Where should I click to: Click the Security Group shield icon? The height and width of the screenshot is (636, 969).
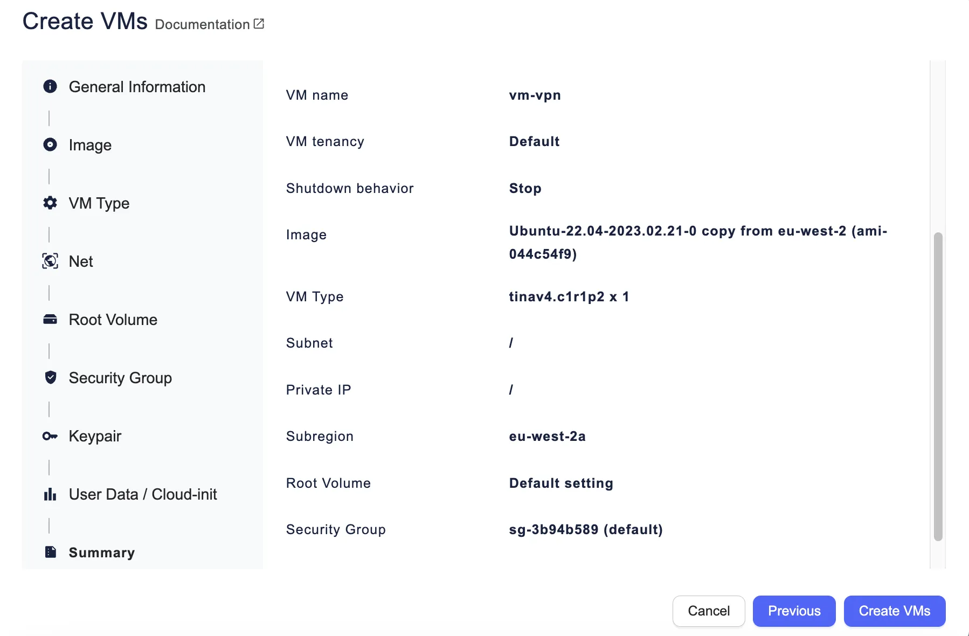50,378
